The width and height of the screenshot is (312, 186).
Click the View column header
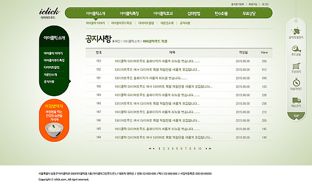click(264, 53)
